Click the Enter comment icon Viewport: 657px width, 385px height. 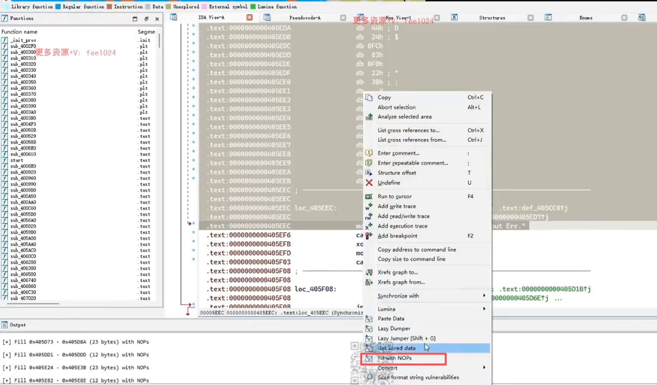point(369,153)
